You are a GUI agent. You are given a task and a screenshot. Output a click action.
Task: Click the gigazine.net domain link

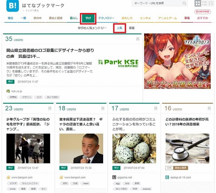point(125,177)
